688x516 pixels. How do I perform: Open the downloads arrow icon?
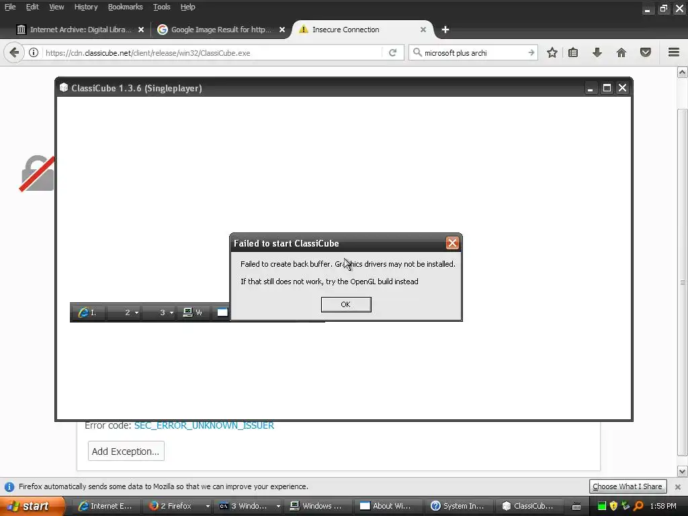[597, 52]
